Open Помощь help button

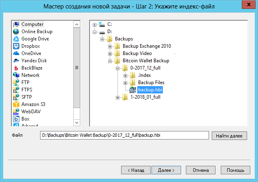[x=235, y=170]
